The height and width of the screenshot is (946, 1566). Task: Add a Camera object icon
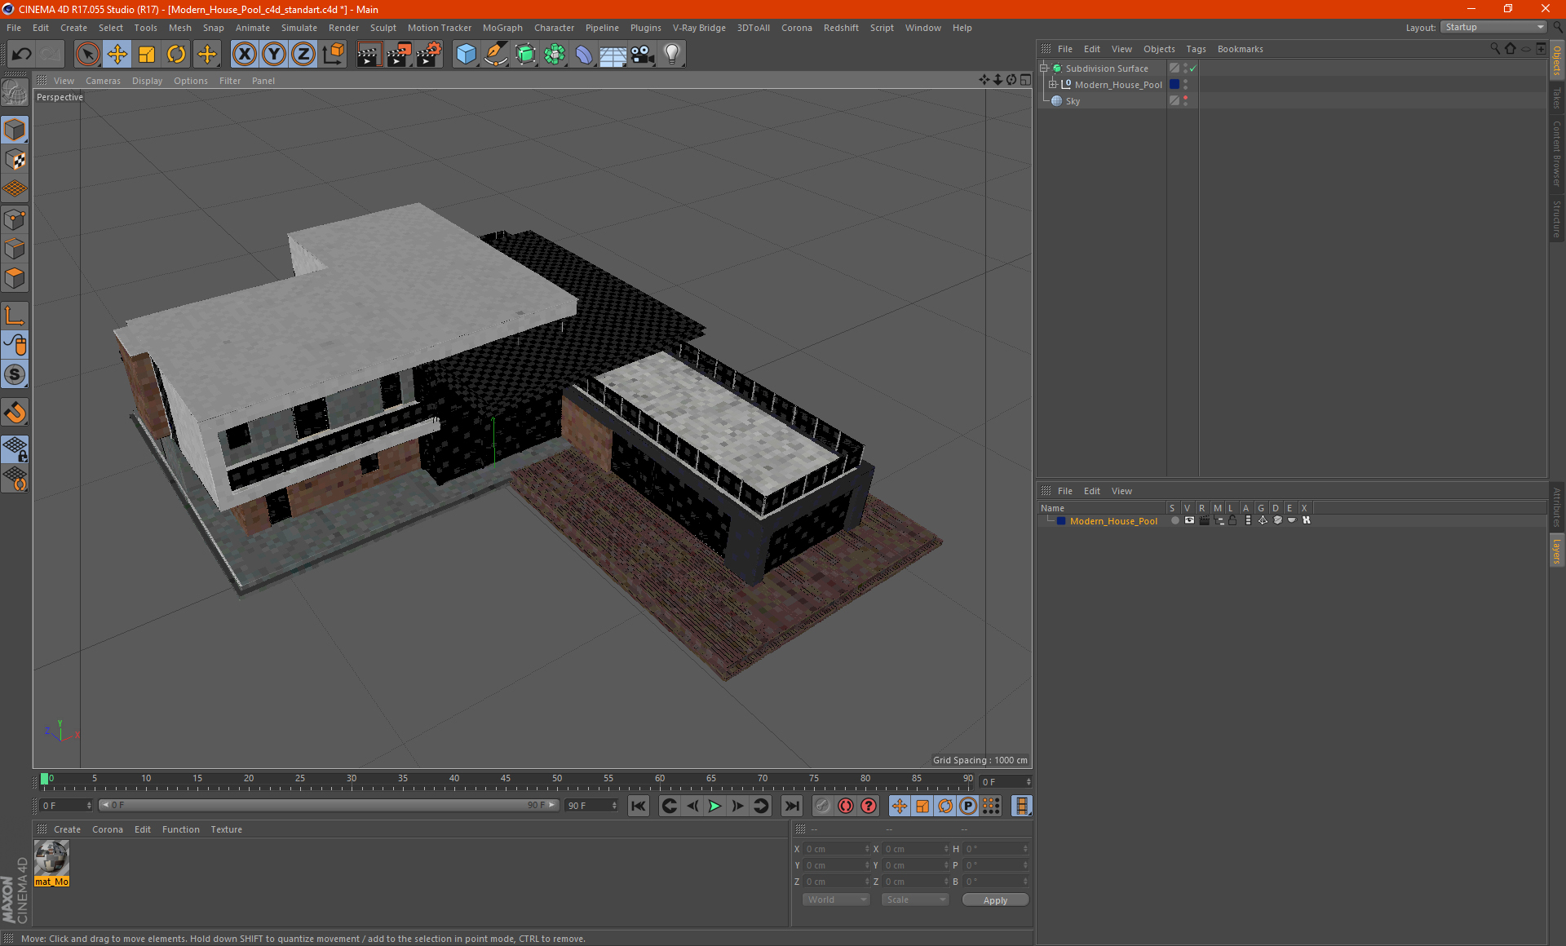pos(643,55)
